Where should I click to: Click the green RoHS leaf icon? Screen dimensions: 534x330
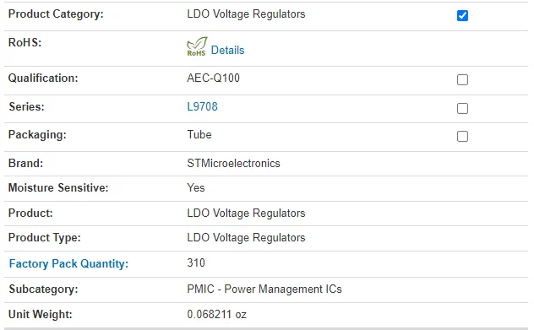tap(197, 46)
